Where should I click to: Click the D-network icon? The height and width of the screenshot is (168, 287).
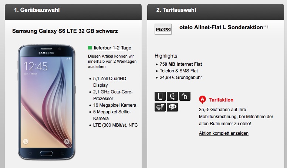click(185, 96)
